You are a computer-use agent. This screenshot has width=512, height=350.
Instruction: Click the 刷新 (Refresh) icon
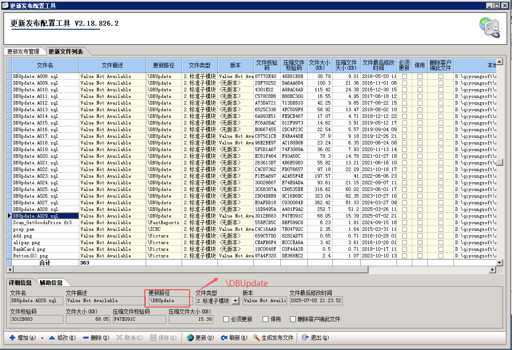pyautogui.click(x=224, y=338)
